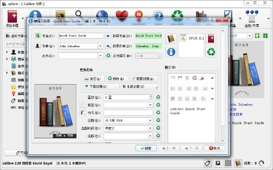Clear the tags field recycle icon

point(158,105)
